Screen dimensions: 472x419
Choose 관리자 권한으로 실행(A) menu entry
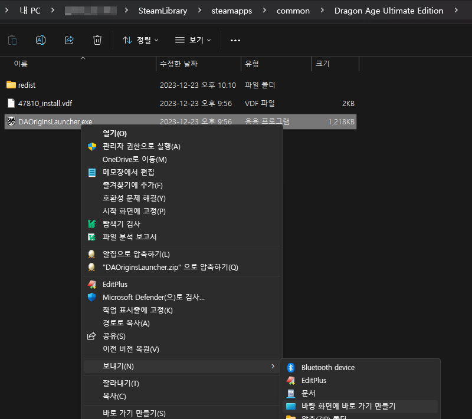182,146
